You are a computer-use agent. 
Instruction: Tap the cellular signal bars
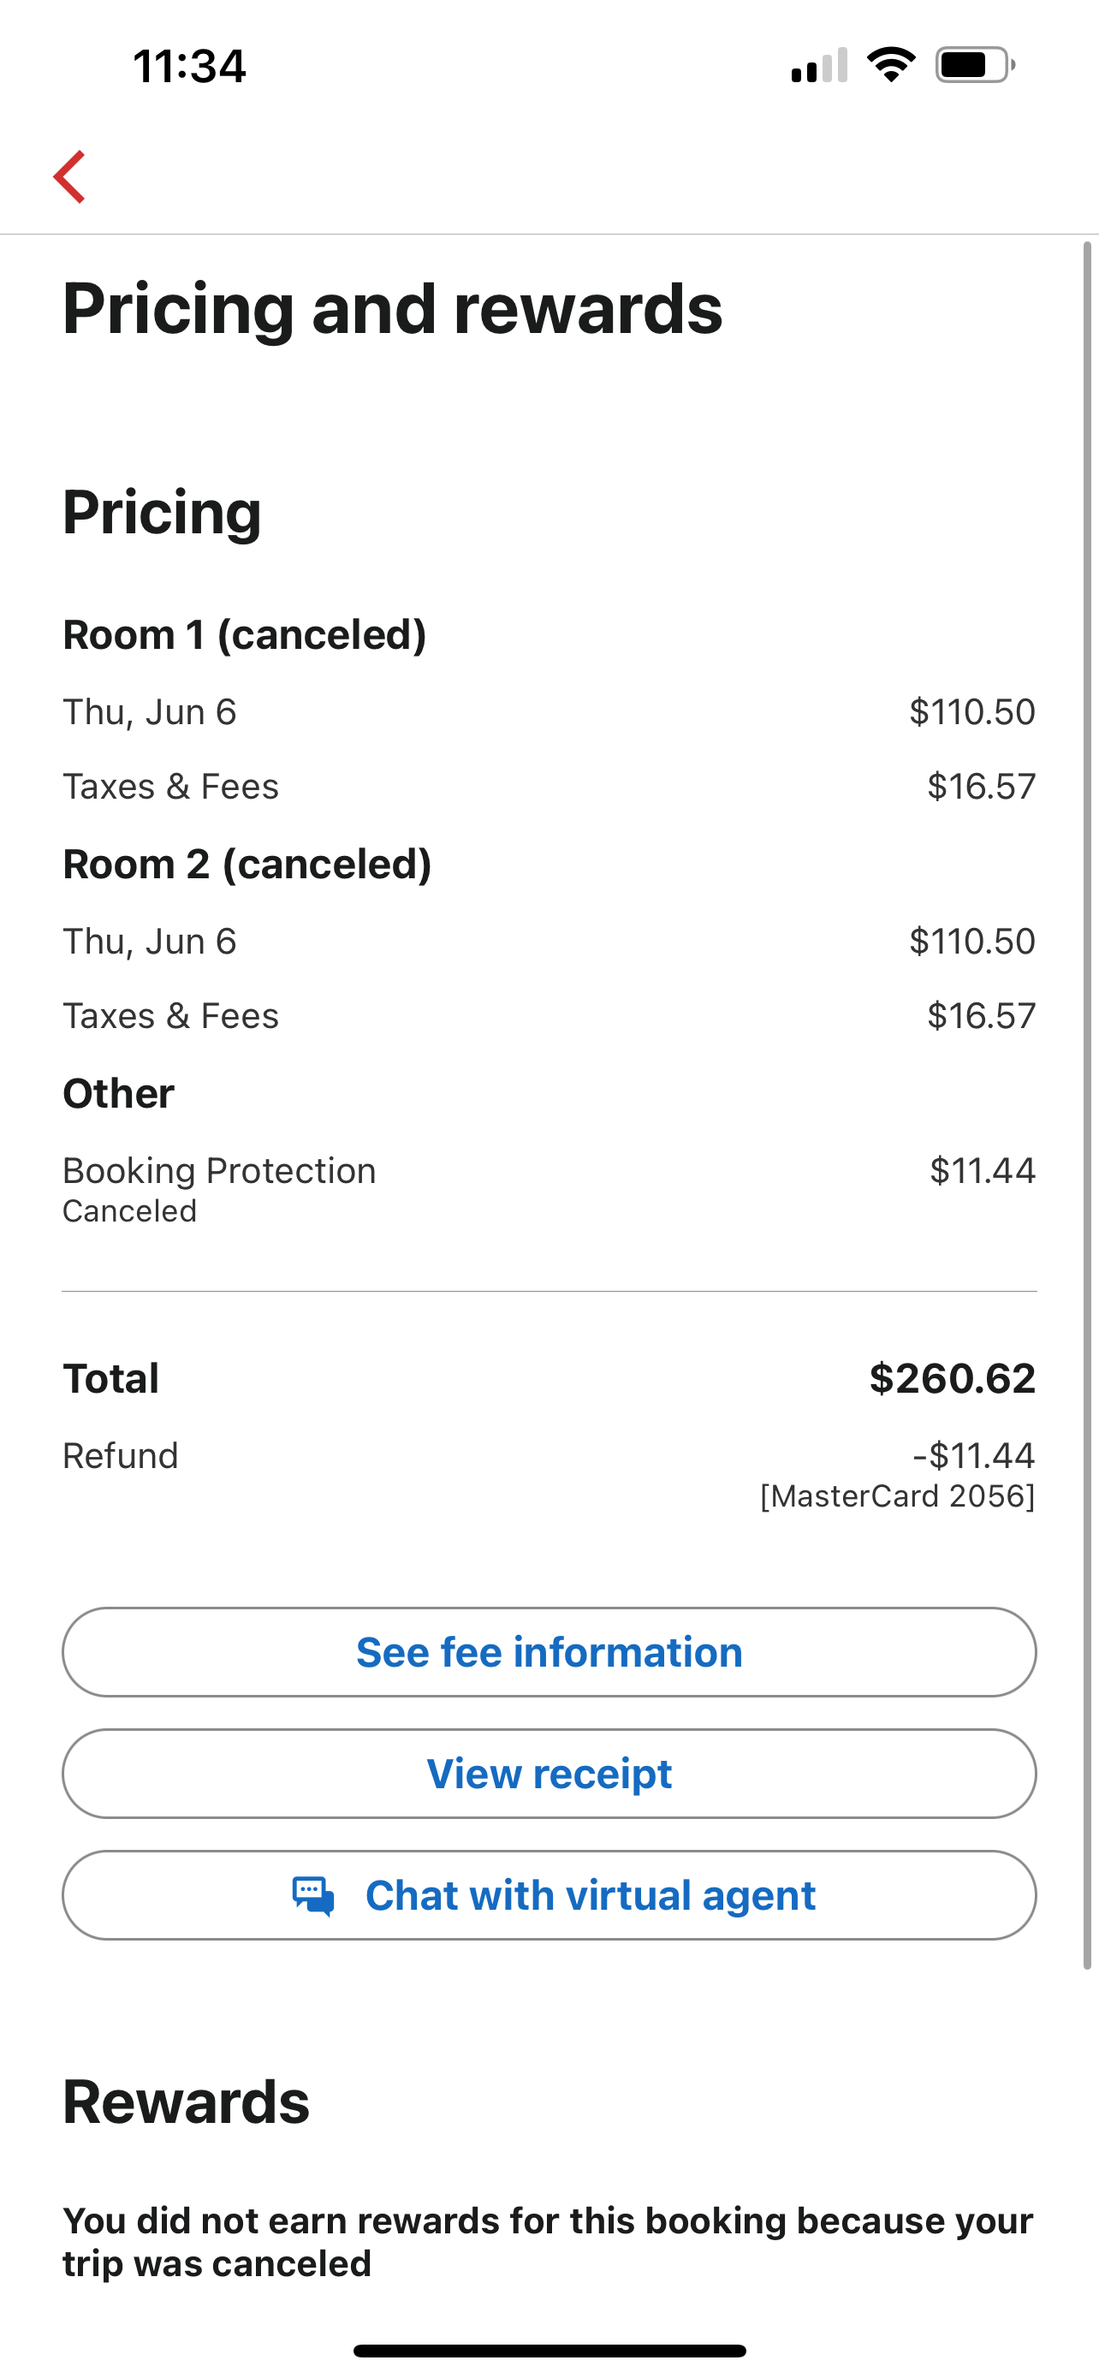pos(819,64)
